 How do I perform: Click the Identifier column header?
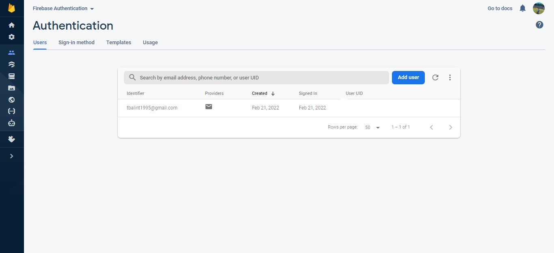click(135, 93)
